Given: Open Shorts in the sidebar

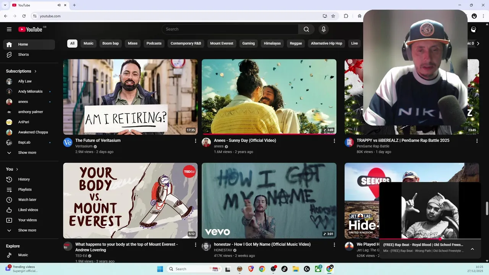Looking at the screenshot, I should (29, 55).
